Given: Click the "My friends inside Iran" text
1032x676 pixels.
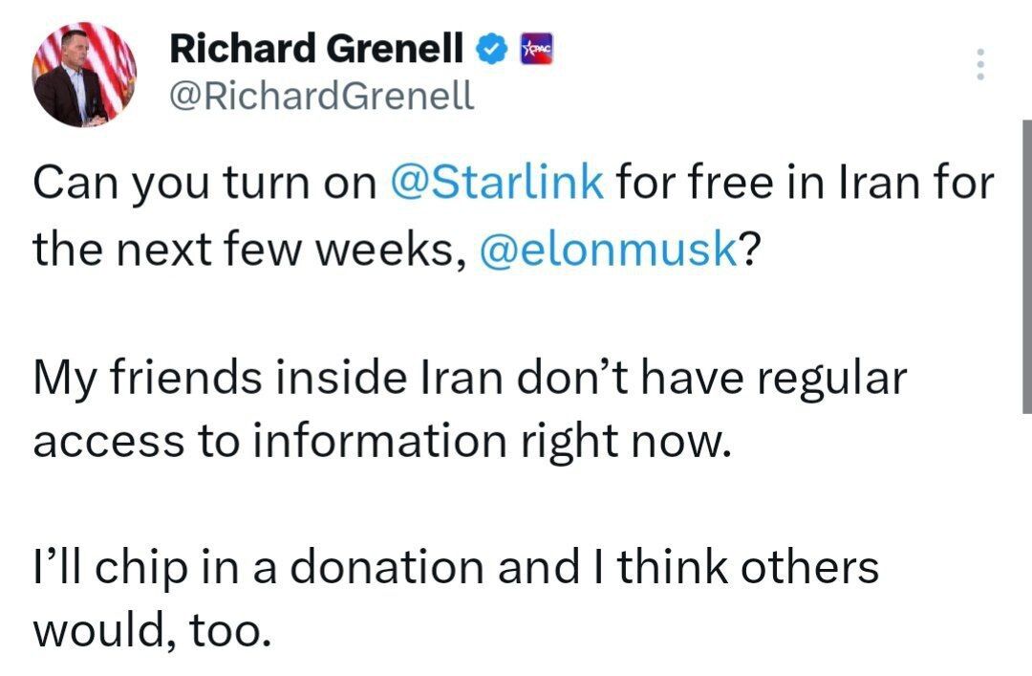Looking at the screenshot, I should coord(223,379).
